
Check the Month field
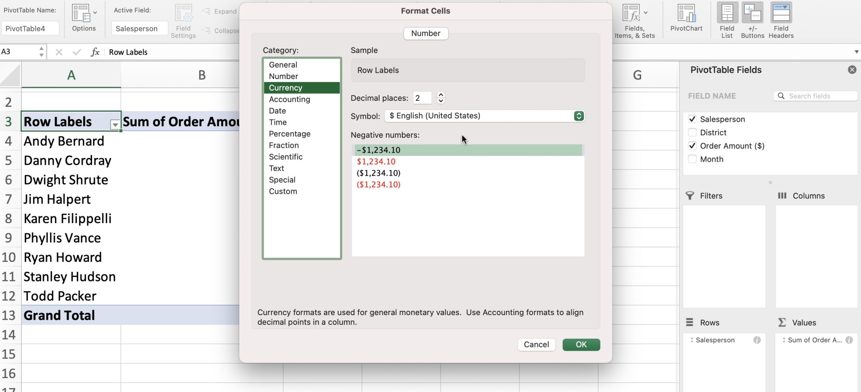692,159
